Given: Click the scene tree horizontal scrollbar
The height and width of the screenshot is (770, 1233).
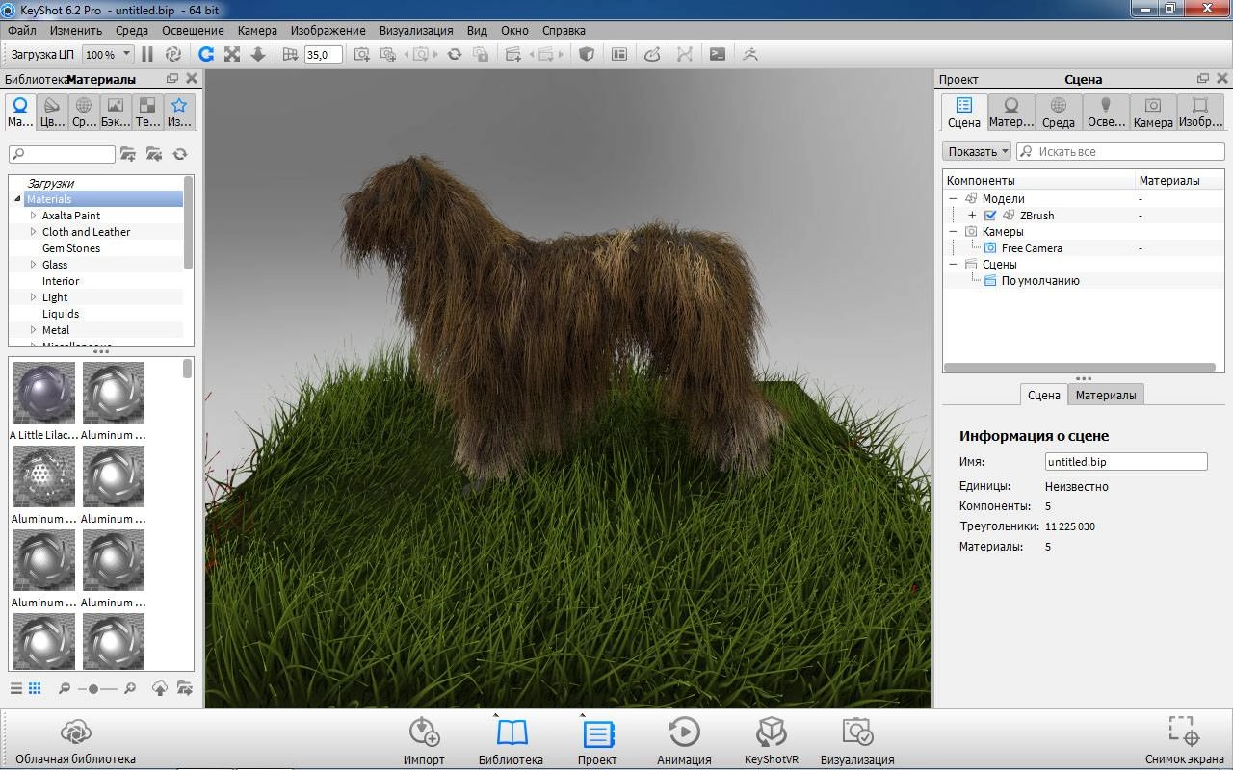Looking at the screenshot, I should click(1079, 367).
